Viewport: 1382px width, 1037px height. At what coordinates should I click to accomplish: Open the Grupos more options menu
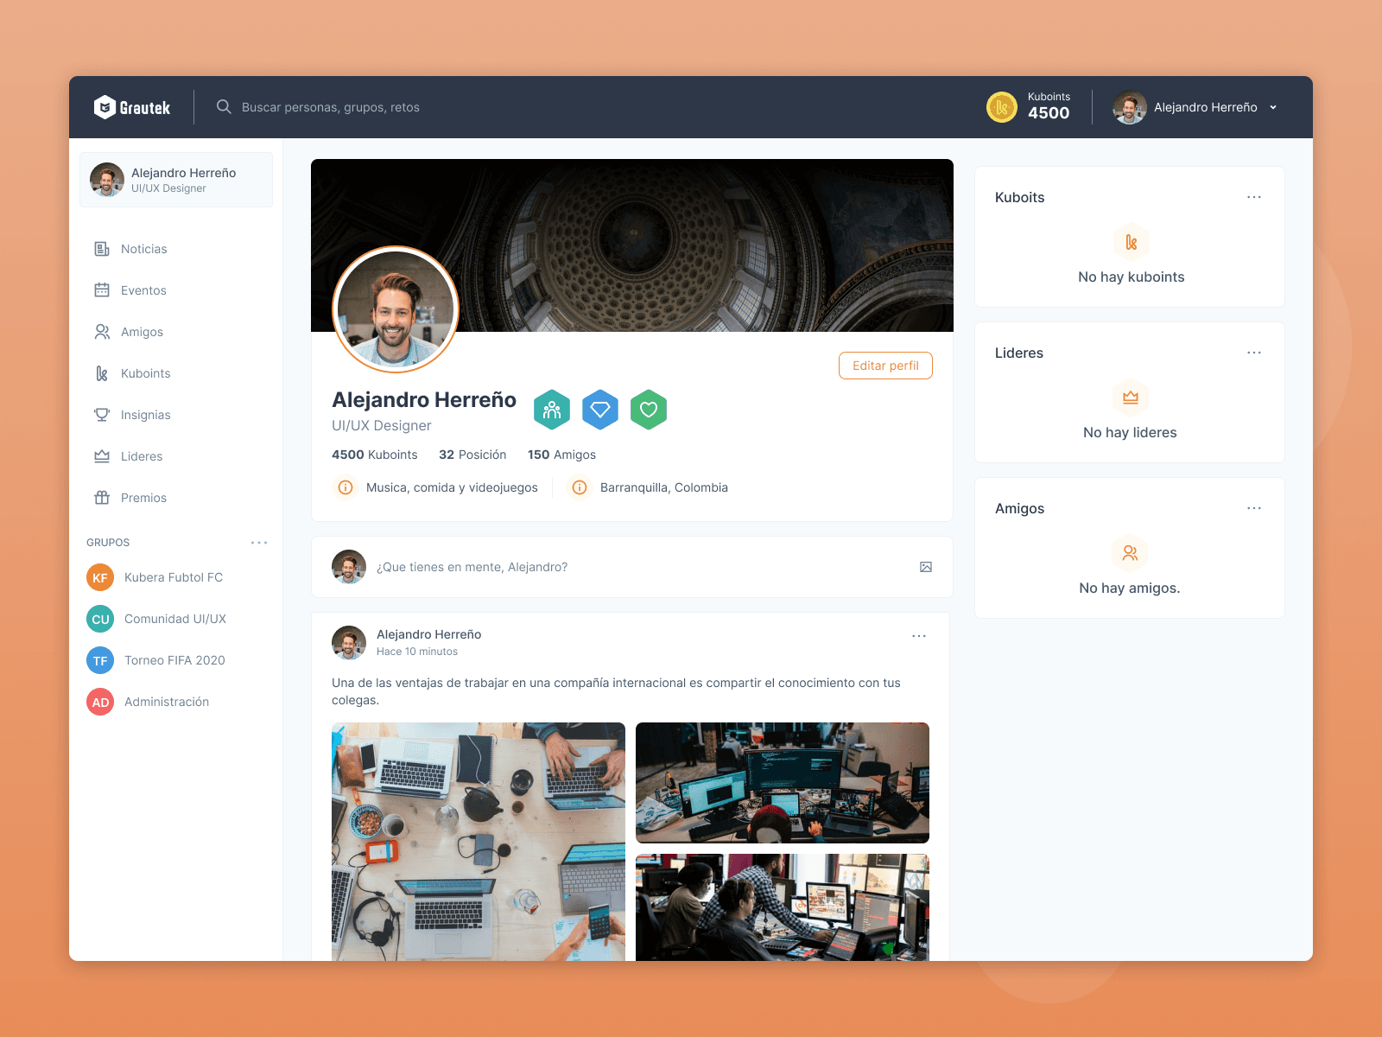pyautogui.click(x=259, y=543)
